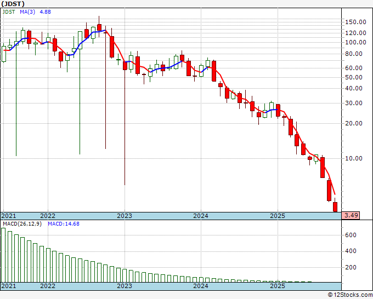373x299 pixels.
Task: Click 2021 on the price chart time axis
Action: (x=9, y=216)
